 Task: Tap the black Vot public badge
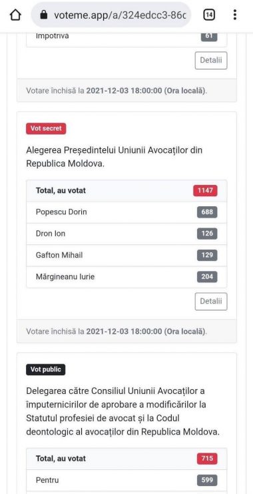[x=46, y=370]
